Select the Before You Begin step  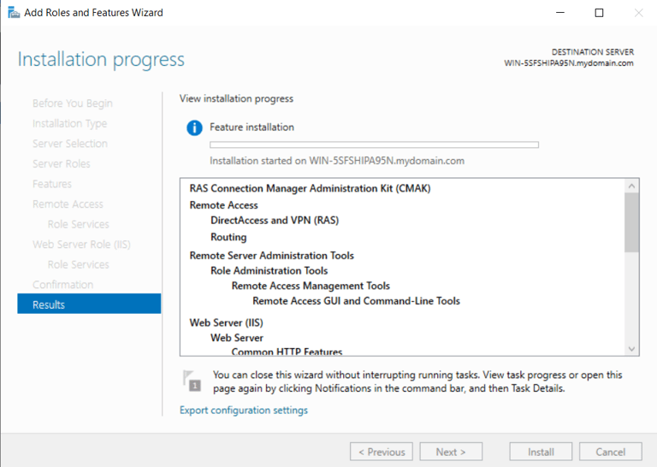[x=73, y=103]
